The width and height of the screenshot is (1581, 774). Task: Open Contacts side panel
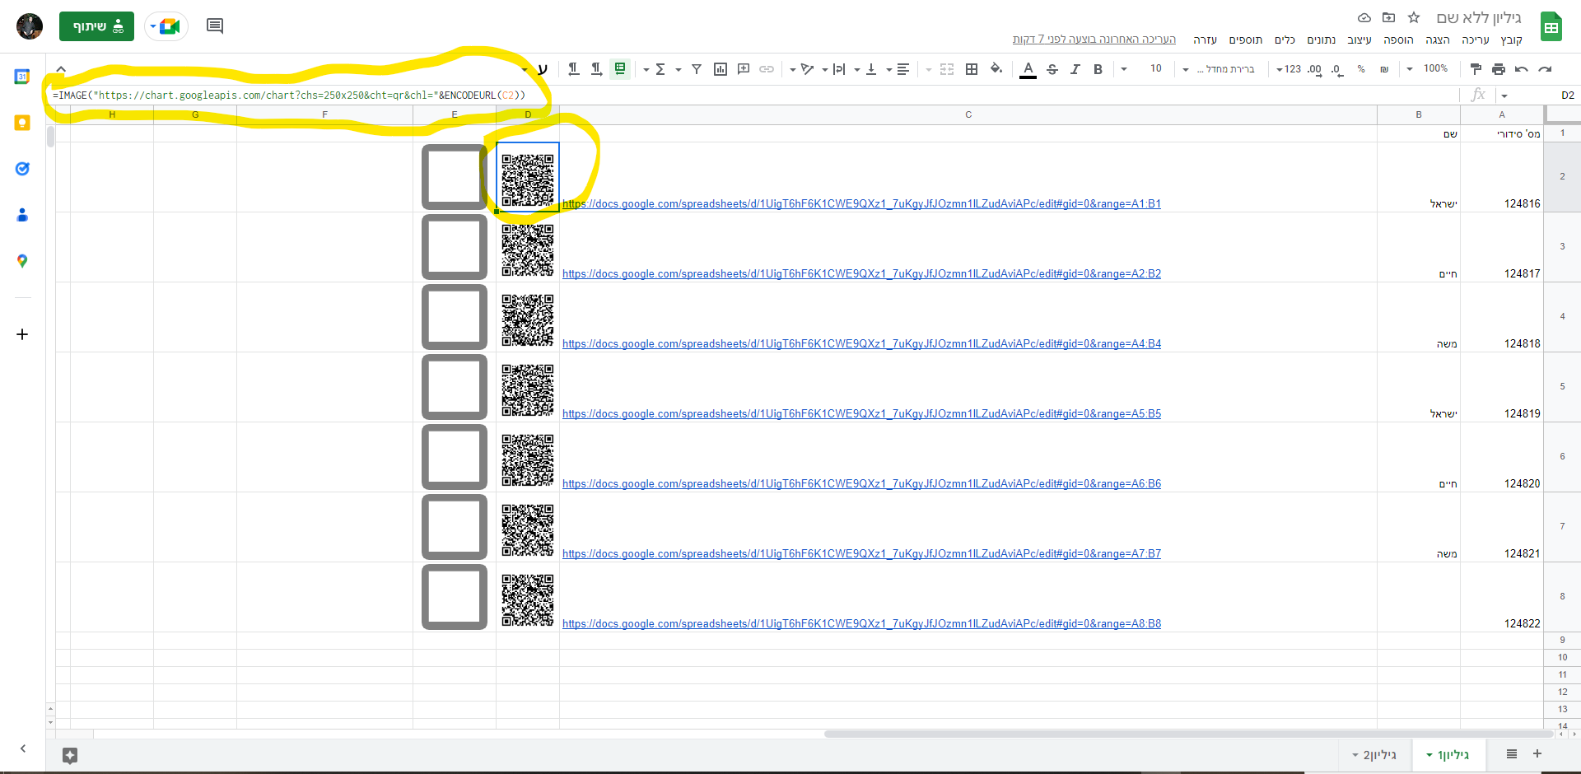(22, 215)
